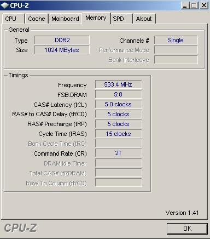Click the empty Performance Mode field
This screenshot has height=239, width=210.
pyautogui.click(x=176, y=50)
